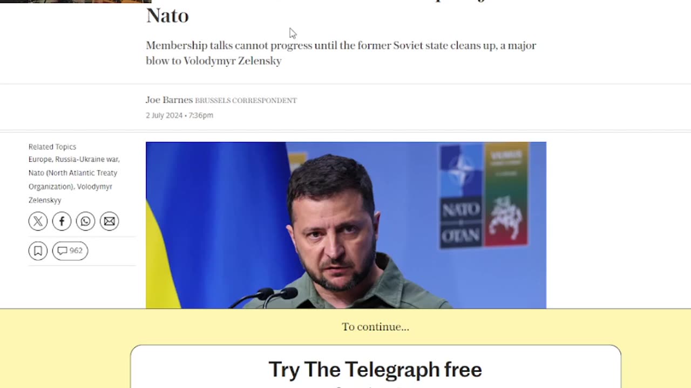Viewport: 691px width, 388px height.
Task: Click the small thumbnail at top-left corner
Action: tap(76, 2)
